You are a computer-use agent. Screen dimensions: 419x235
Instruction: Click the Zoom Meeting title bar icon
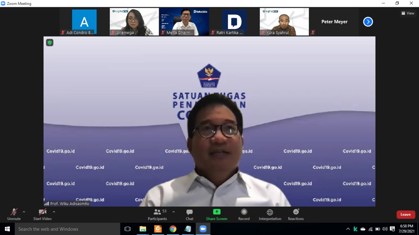[3, 3]
